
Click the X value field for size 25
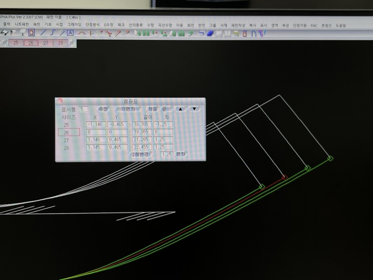point(96,124)
